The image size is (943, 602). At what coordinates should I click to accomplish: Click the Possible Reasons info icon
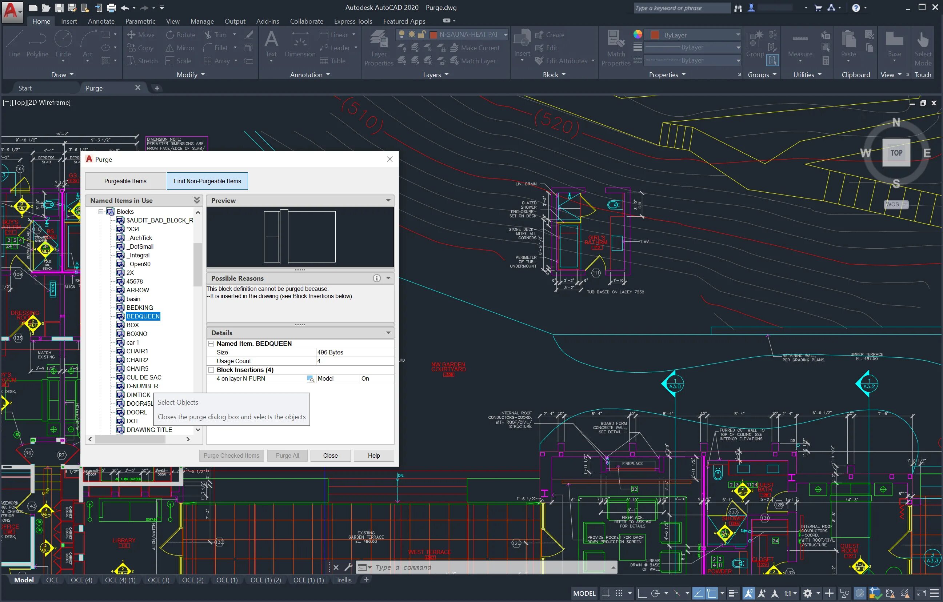click(x=376, y=278)
